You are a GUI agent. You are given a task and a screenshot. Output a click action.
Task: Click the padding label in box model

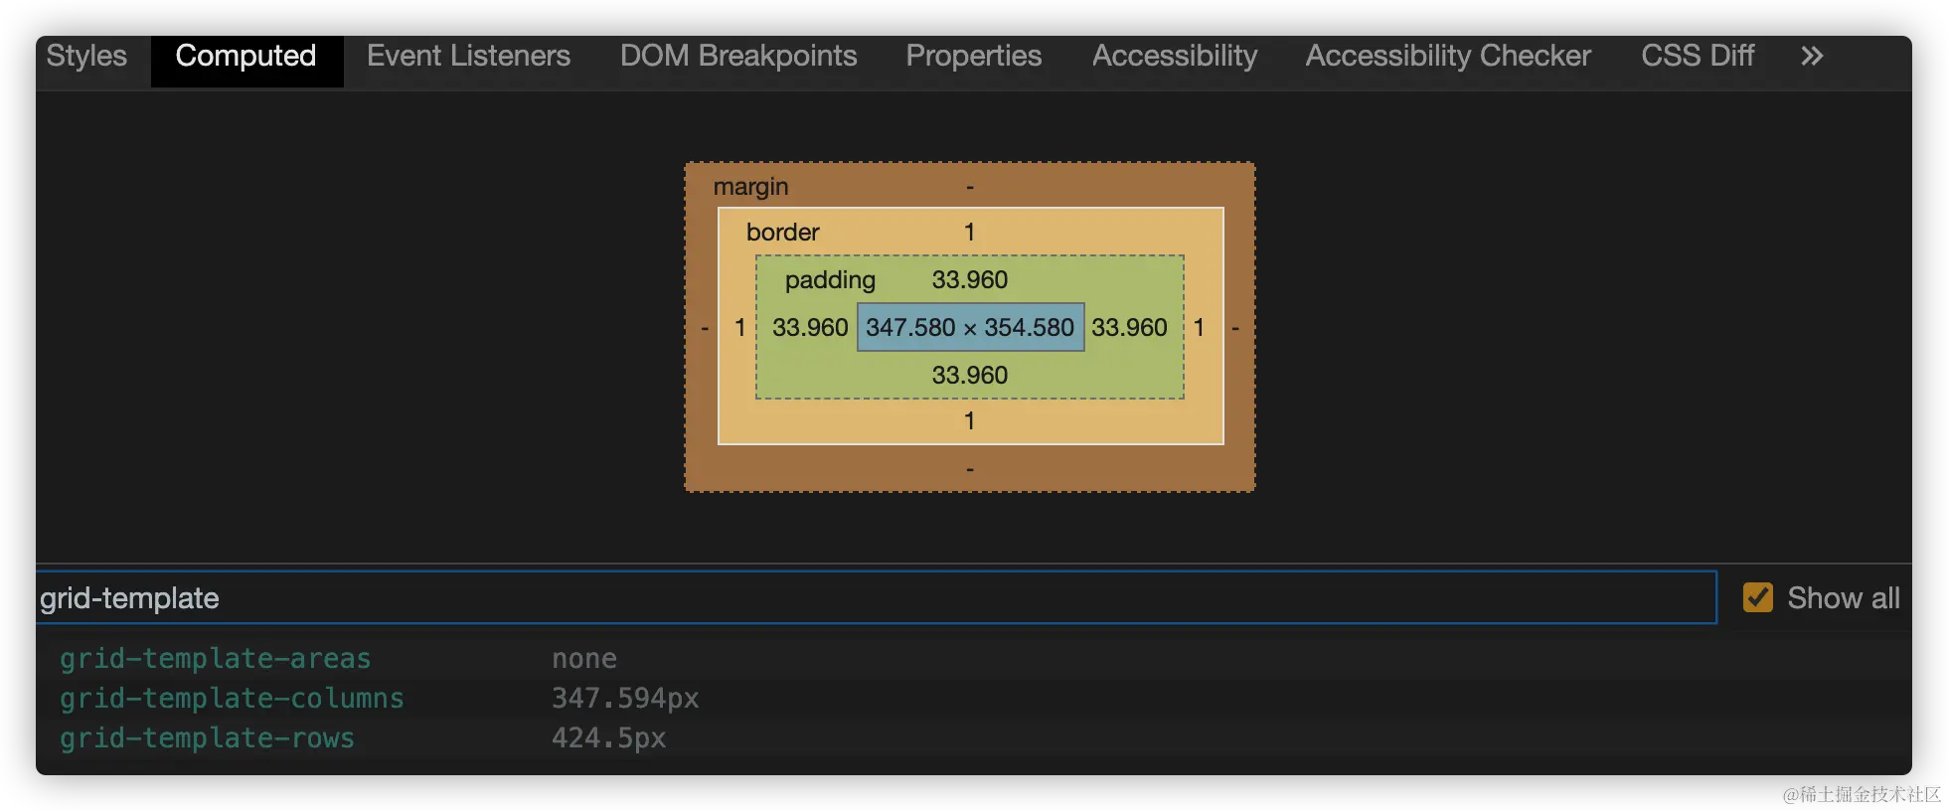click(x=830, y=280)
